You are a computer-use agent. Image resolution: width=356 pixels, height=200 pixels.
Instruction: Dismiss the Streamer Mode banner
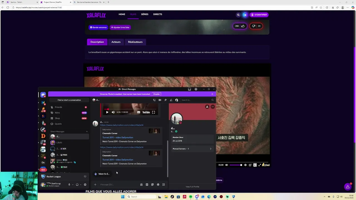coord(212,94)
